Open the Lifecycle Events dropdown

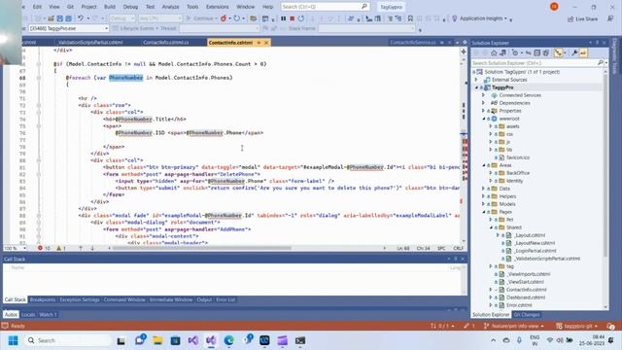[136, 28]
